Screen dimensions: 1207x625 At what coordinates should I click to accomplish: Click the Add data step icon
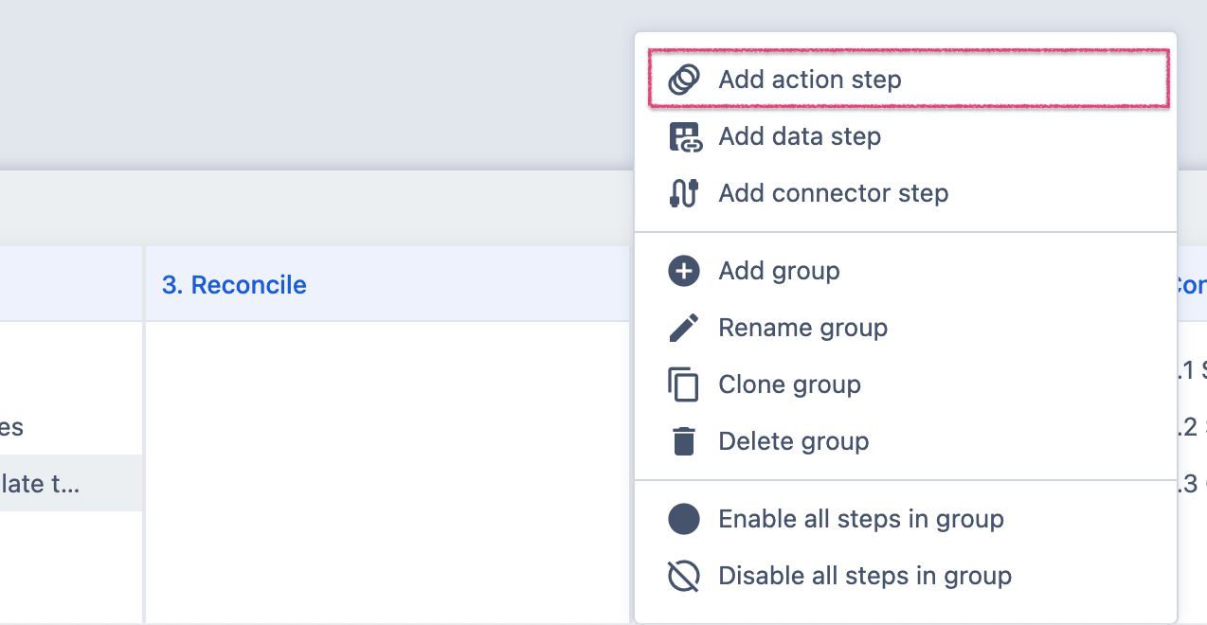(x=683, y=137)
